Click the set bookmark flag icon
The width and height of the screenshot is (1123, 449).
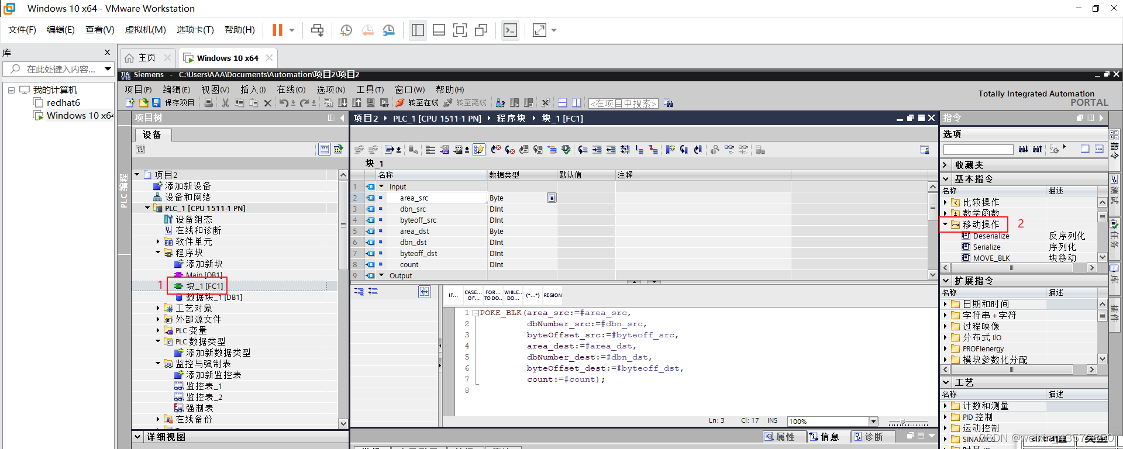click(x=670, y=150)
